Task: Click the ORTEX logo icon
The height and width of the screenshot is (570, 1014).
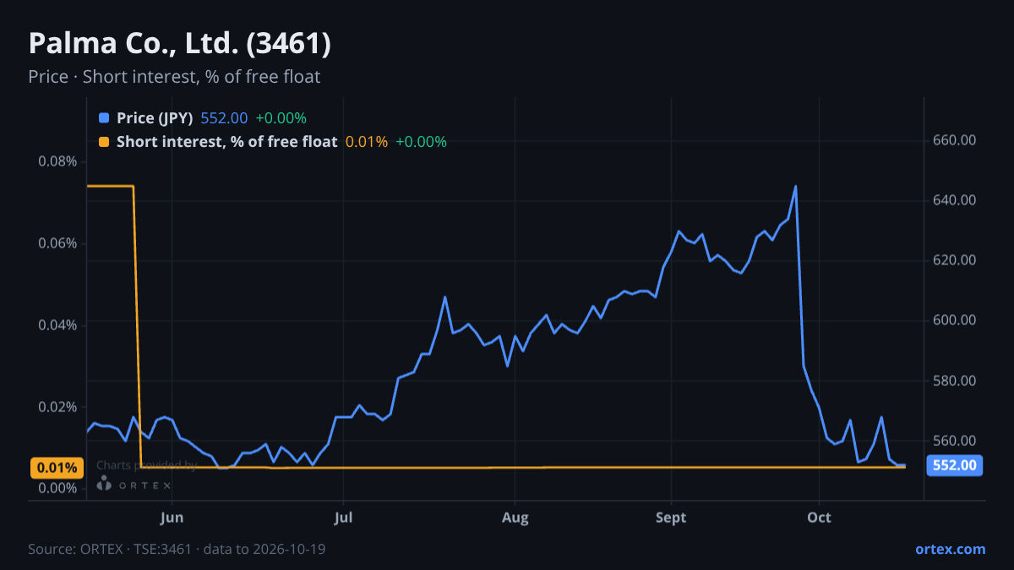Action: coord(104,484)
